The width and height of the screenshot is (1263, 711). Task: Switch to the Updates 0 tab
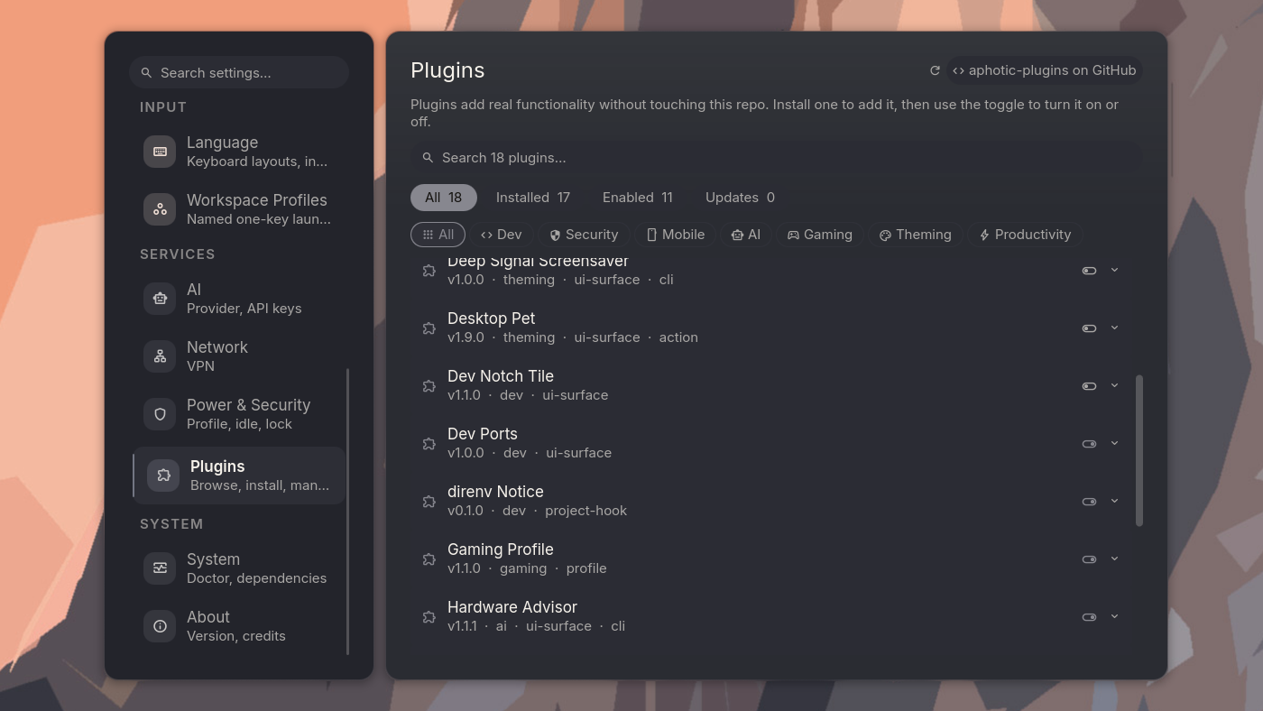[740, 198]
